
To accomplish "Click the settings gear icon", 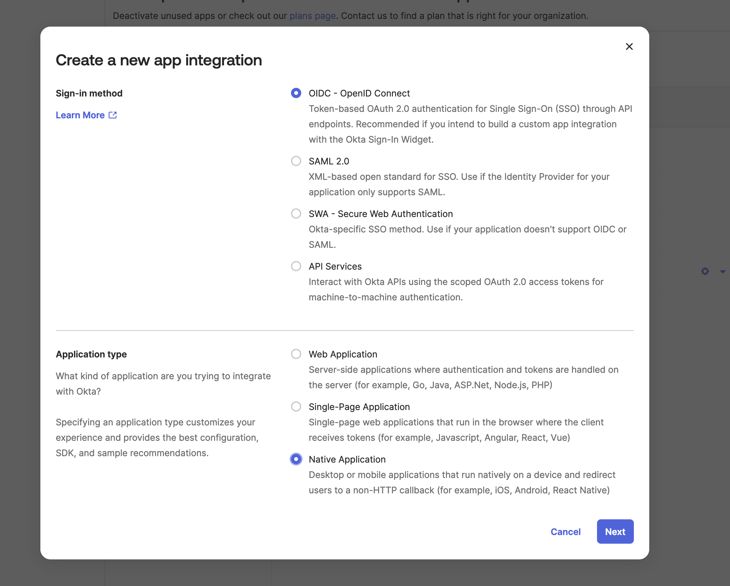I will pyautogui.click(x=705, y=271).
